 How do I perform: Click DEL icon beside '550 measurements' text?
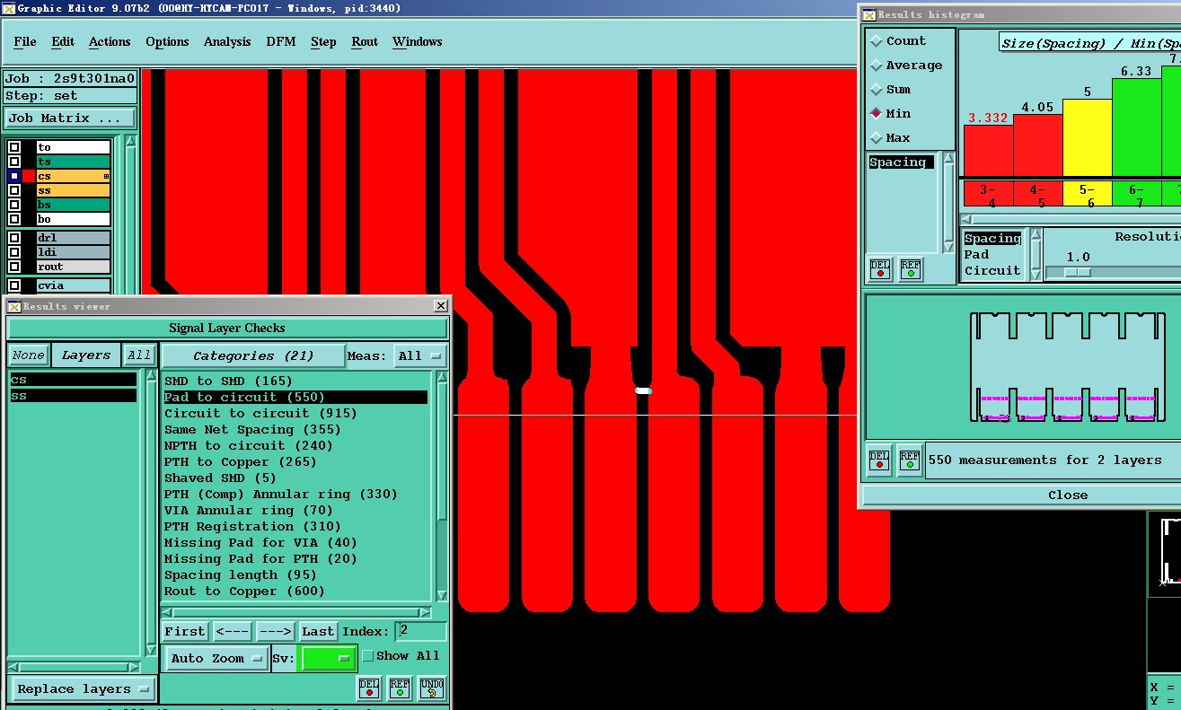[x=879, y=460]
